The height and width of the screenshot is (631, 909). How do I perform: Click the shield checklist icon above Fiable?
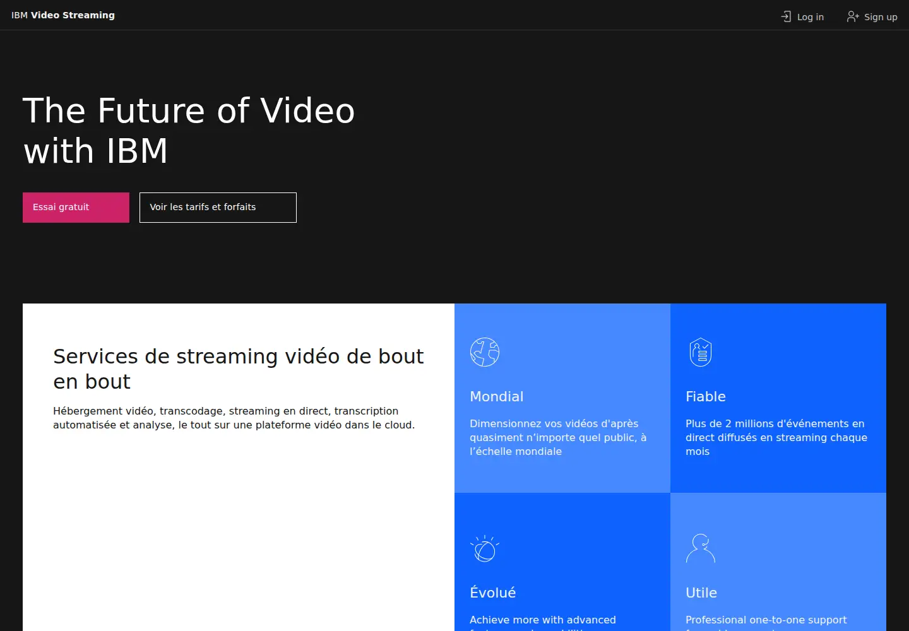[x=701, y=352]
